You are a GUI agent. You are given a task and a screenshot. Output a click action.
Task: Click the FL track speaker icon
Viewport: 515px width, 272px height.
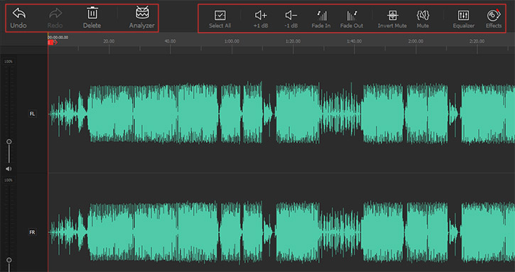click(9, 169)
